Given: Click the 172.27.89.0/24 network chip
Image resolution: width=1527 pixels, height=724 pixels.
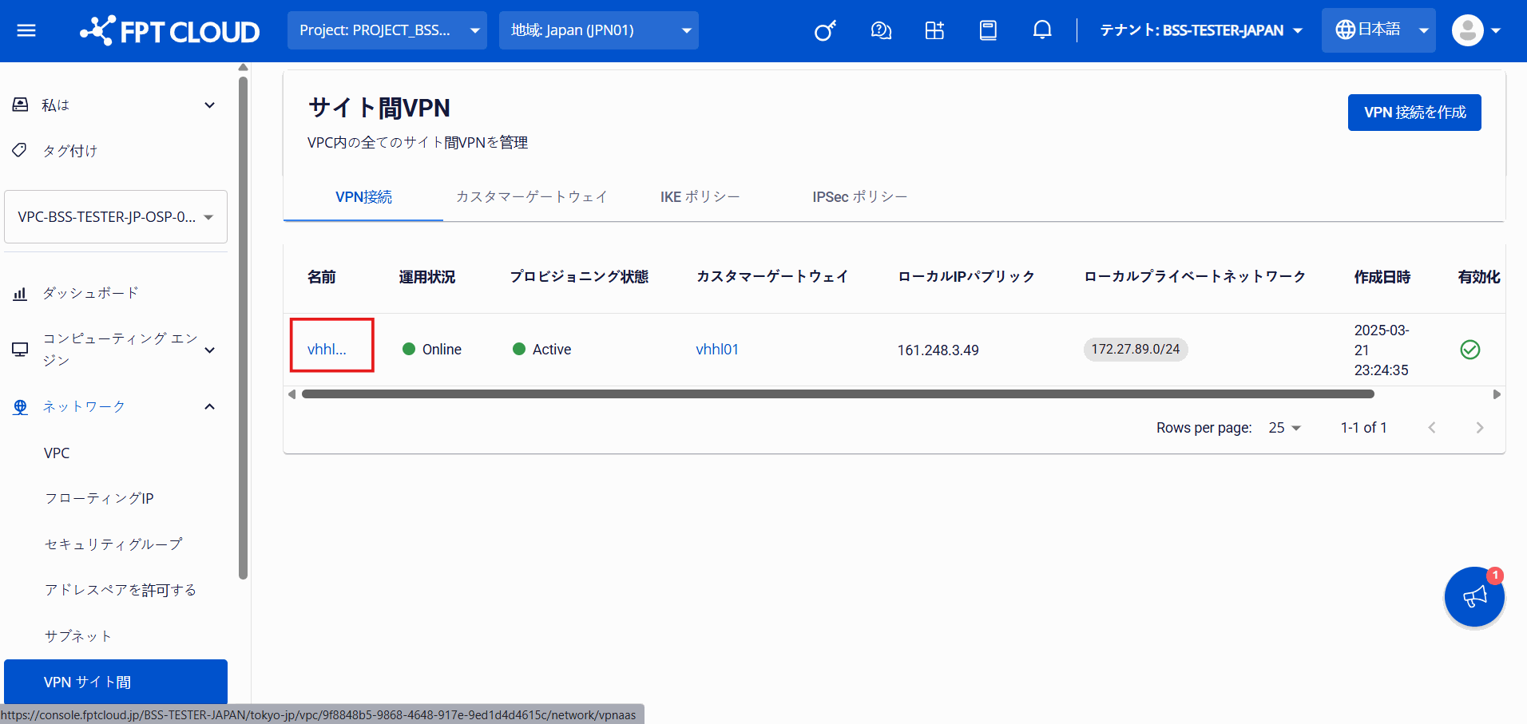Looking at the screenshot, I should [x=1135, y=349].
